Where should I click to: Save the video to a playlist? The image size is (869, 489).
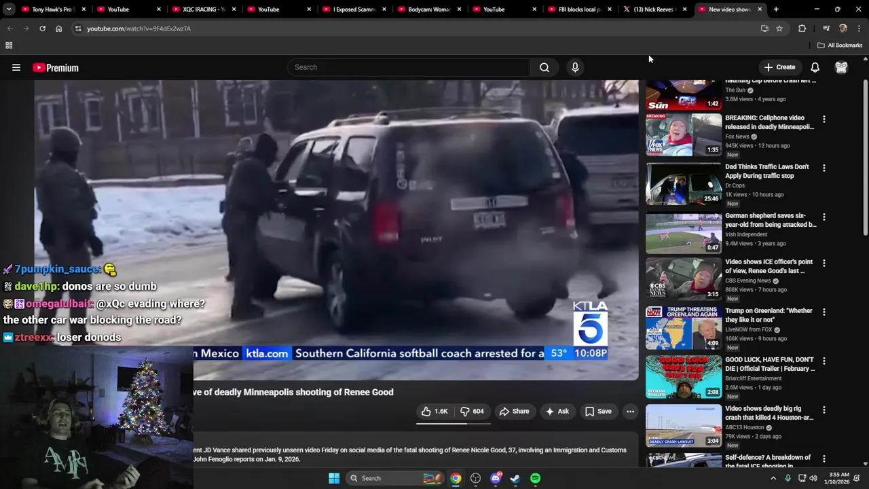598,412
